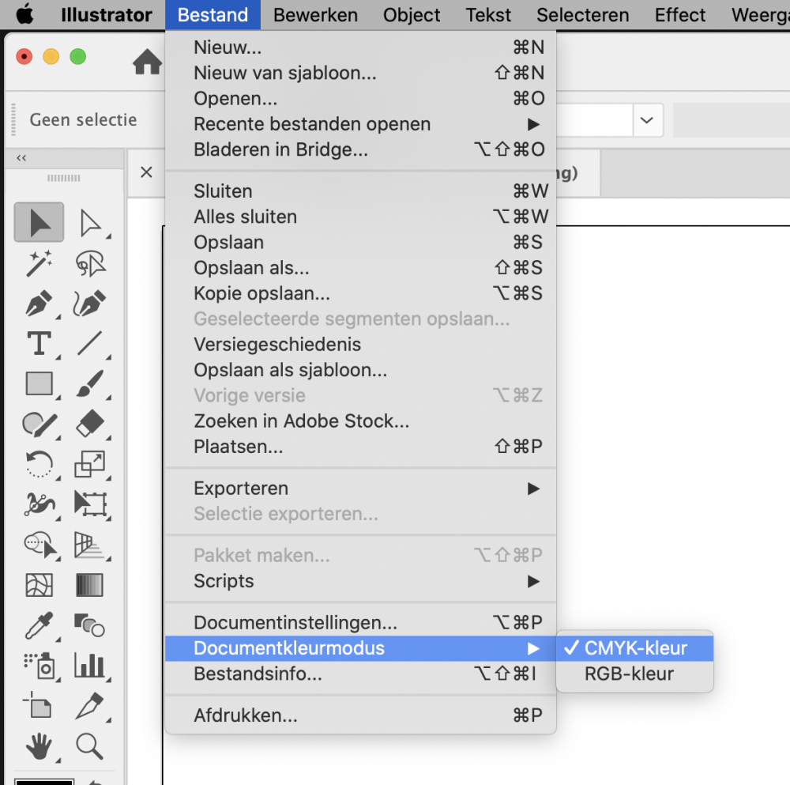
Task: Select the Selection tool (black arrow)
Action: click(x=39, y=222)
